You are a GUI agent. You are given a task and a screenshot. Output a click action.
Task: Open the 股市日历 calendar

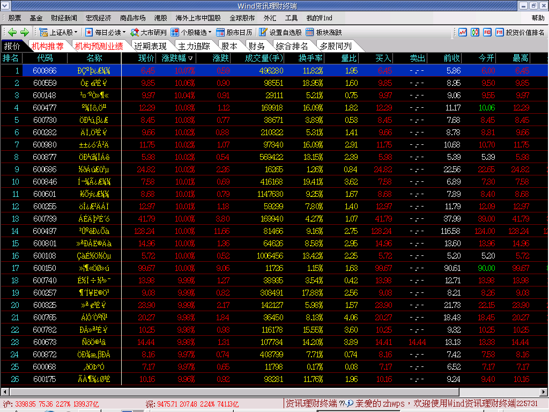click(x=234, y=33)
